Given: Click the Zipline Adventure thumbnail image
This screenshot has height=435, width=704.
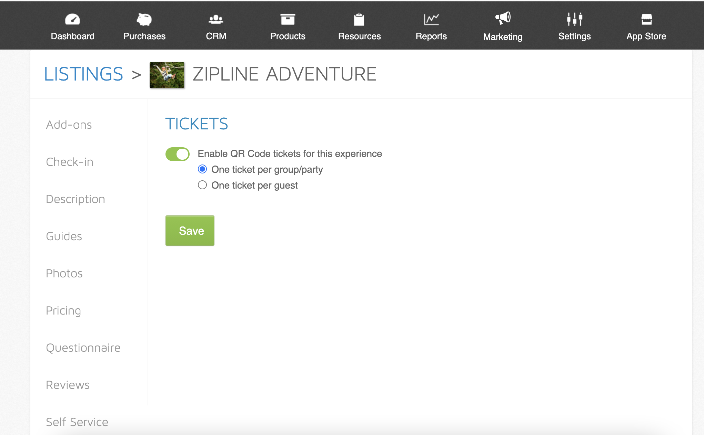Looking at the screenshot, I should click(167, 75).
